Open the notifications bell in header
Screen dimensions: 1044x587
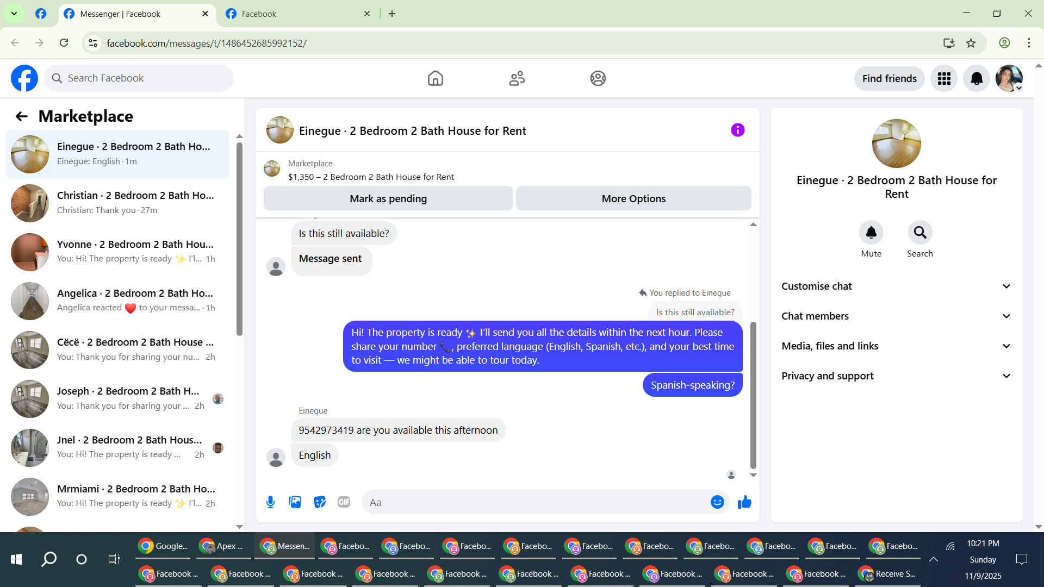tap(977, 79)
